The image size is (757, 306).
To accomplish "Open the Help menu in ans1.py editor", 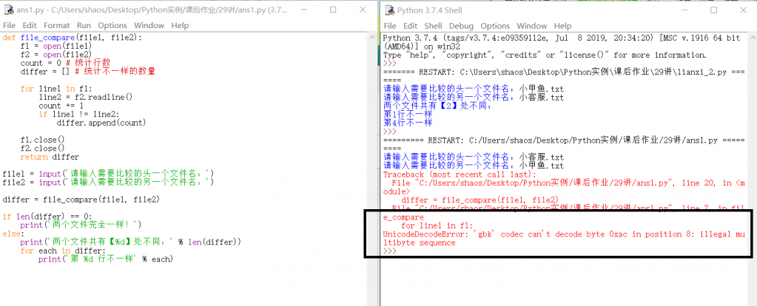I will click(x=181, y=25).
